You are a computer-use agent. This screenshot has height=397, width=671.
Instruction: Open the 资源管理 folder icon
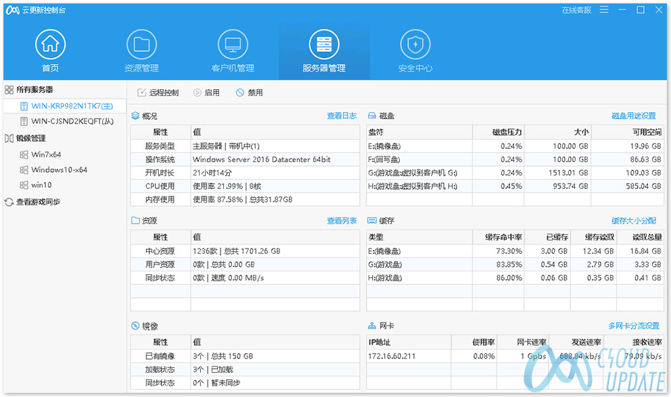coord(141,44)
